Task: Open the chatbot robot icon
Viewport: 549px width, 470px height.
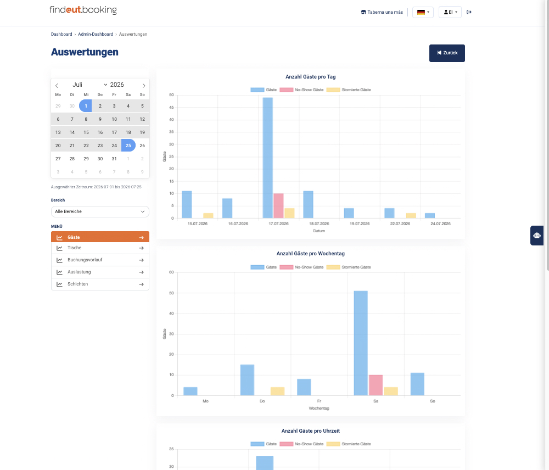Action: click(537, 236)
